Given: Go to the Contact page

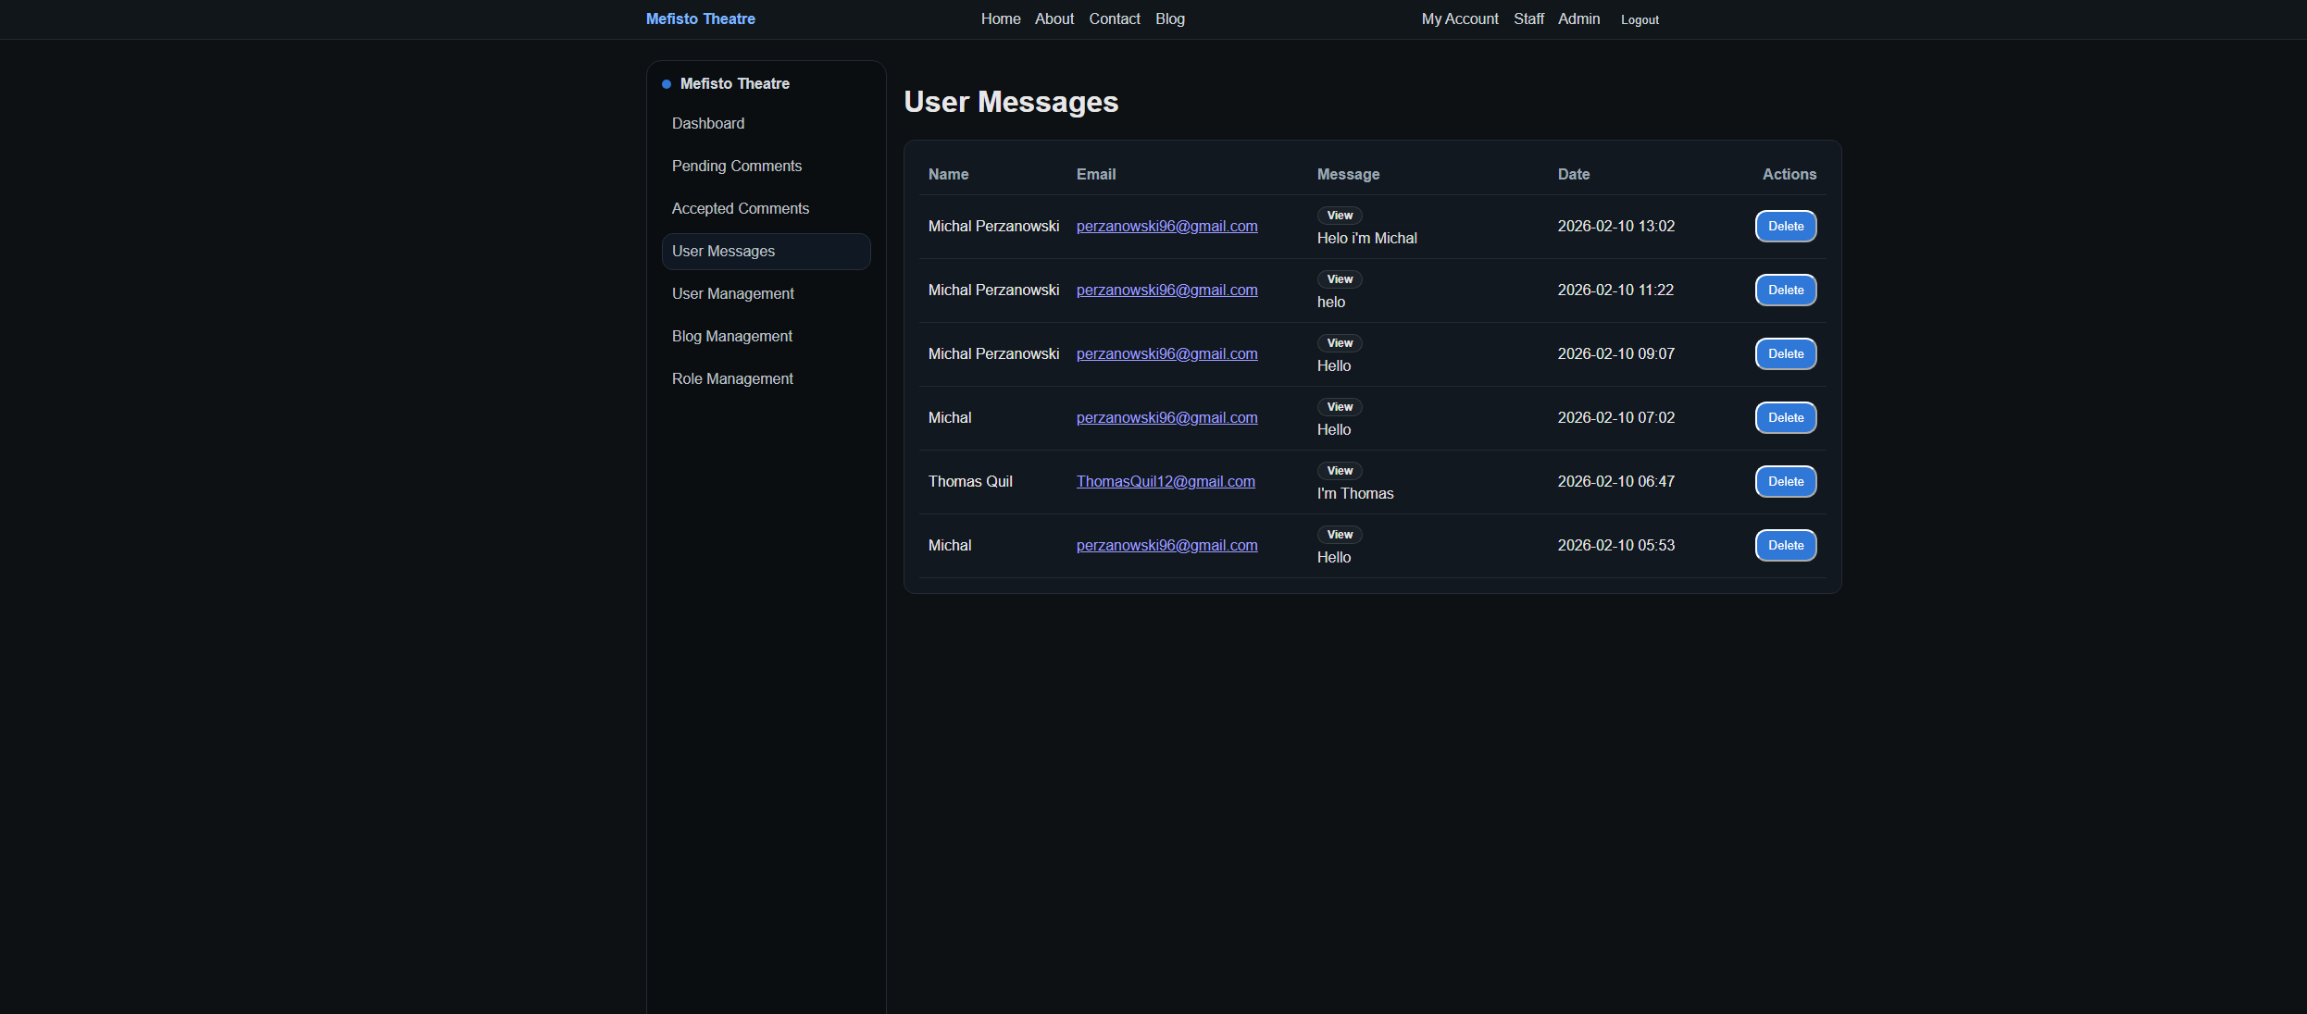Looking at the screenshot, I should 1114,19.
